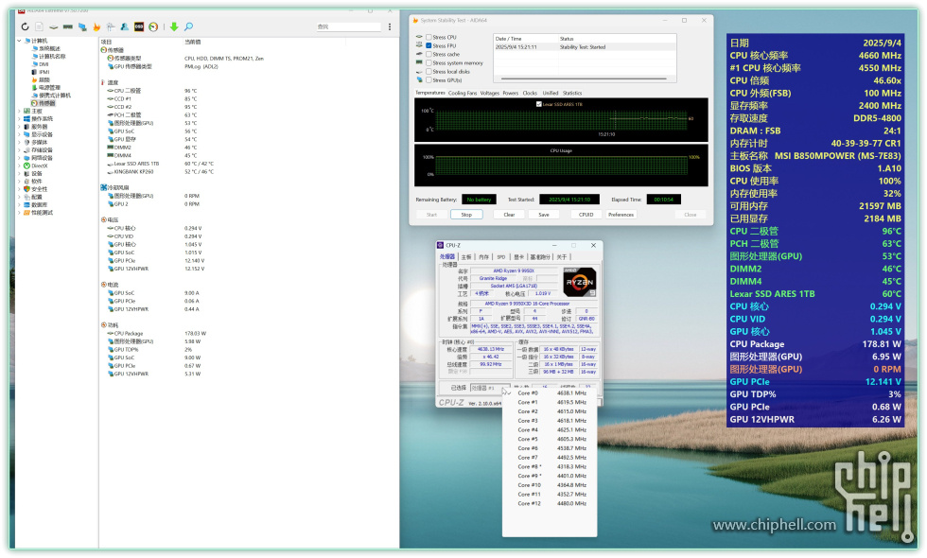Click the stability log horizontal scrollbar
This screenshot has width=927, height=558.
[585, 78]
